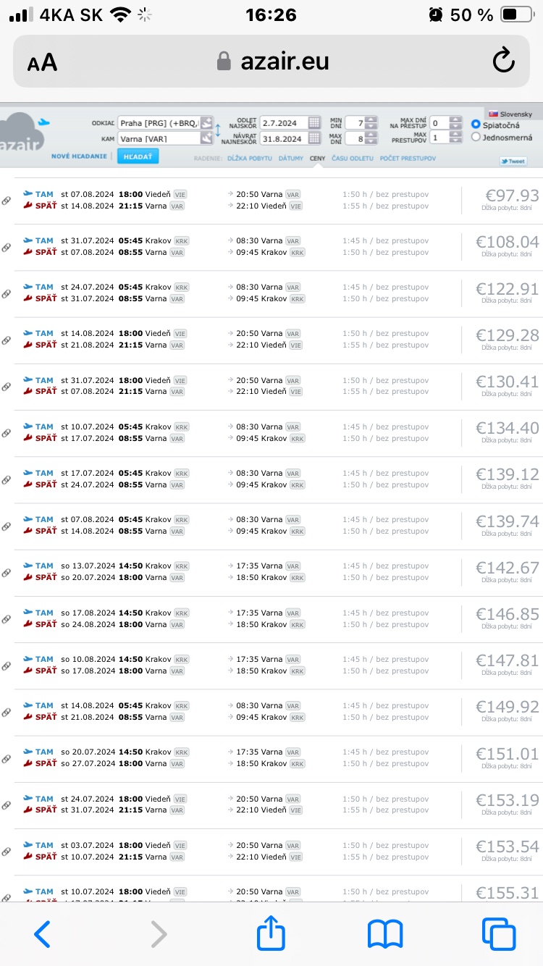The width and height of the screenshot is (543, 966).
Task: Select Spiatočná round-trip option
Action: point(476,125)
